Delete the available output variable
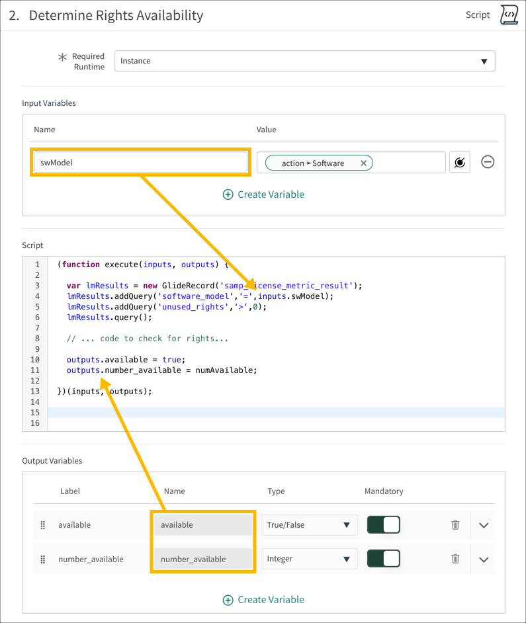The image size is (526, 623). [x=455, y=525]
